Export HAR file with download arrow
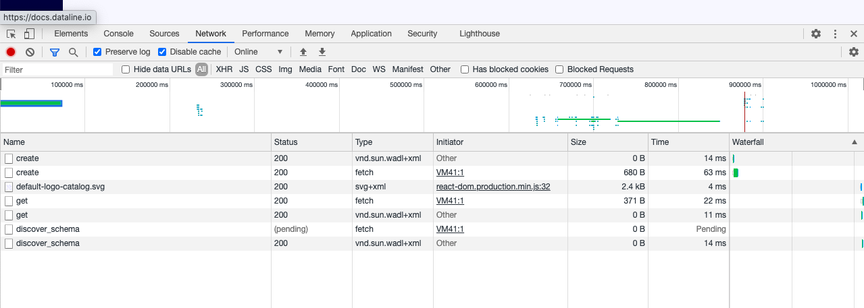 click(x=322, y=52)
